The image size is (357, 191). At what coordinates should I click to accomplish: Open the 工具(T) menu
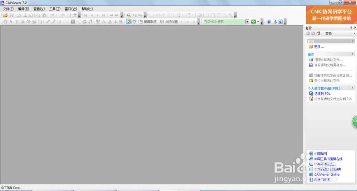point(55,9)
